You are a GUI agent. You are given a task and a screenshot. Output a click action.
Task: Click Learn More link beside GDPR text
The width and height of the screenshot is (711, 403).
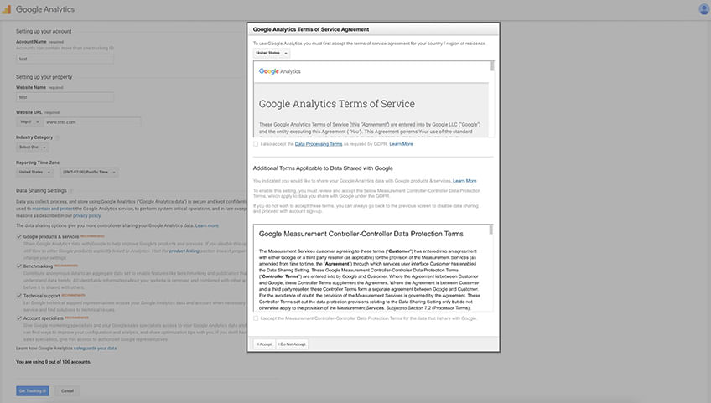tap(401, 144)
